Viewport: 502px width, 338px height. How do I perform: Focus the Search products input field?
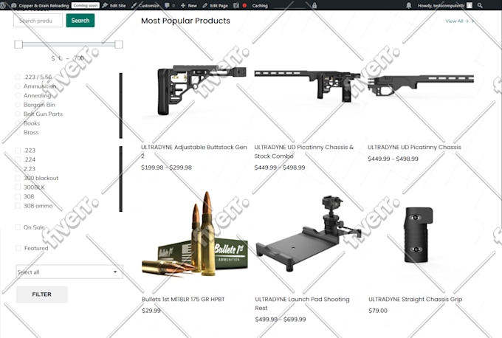(x=38, y=21)
